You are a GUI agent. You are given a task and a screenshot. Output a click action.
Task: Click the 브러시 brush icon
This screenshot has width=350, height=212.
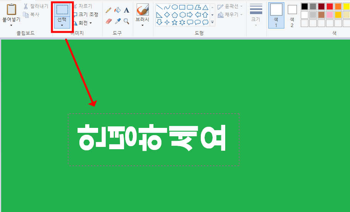pyautogui.click(x=142, y=10)
